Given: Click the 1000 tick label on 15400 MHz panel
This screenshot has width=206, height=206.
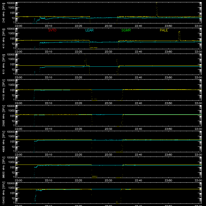Looking at the screenshot, I should 12,188.
